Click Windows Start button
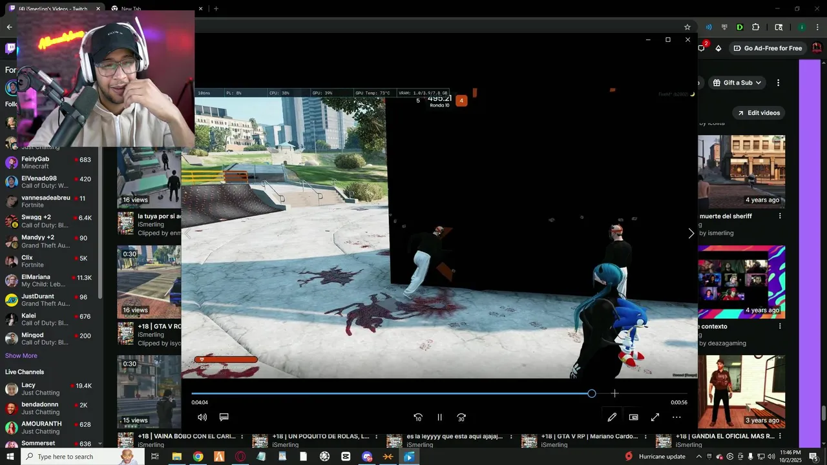 [11, 457]
